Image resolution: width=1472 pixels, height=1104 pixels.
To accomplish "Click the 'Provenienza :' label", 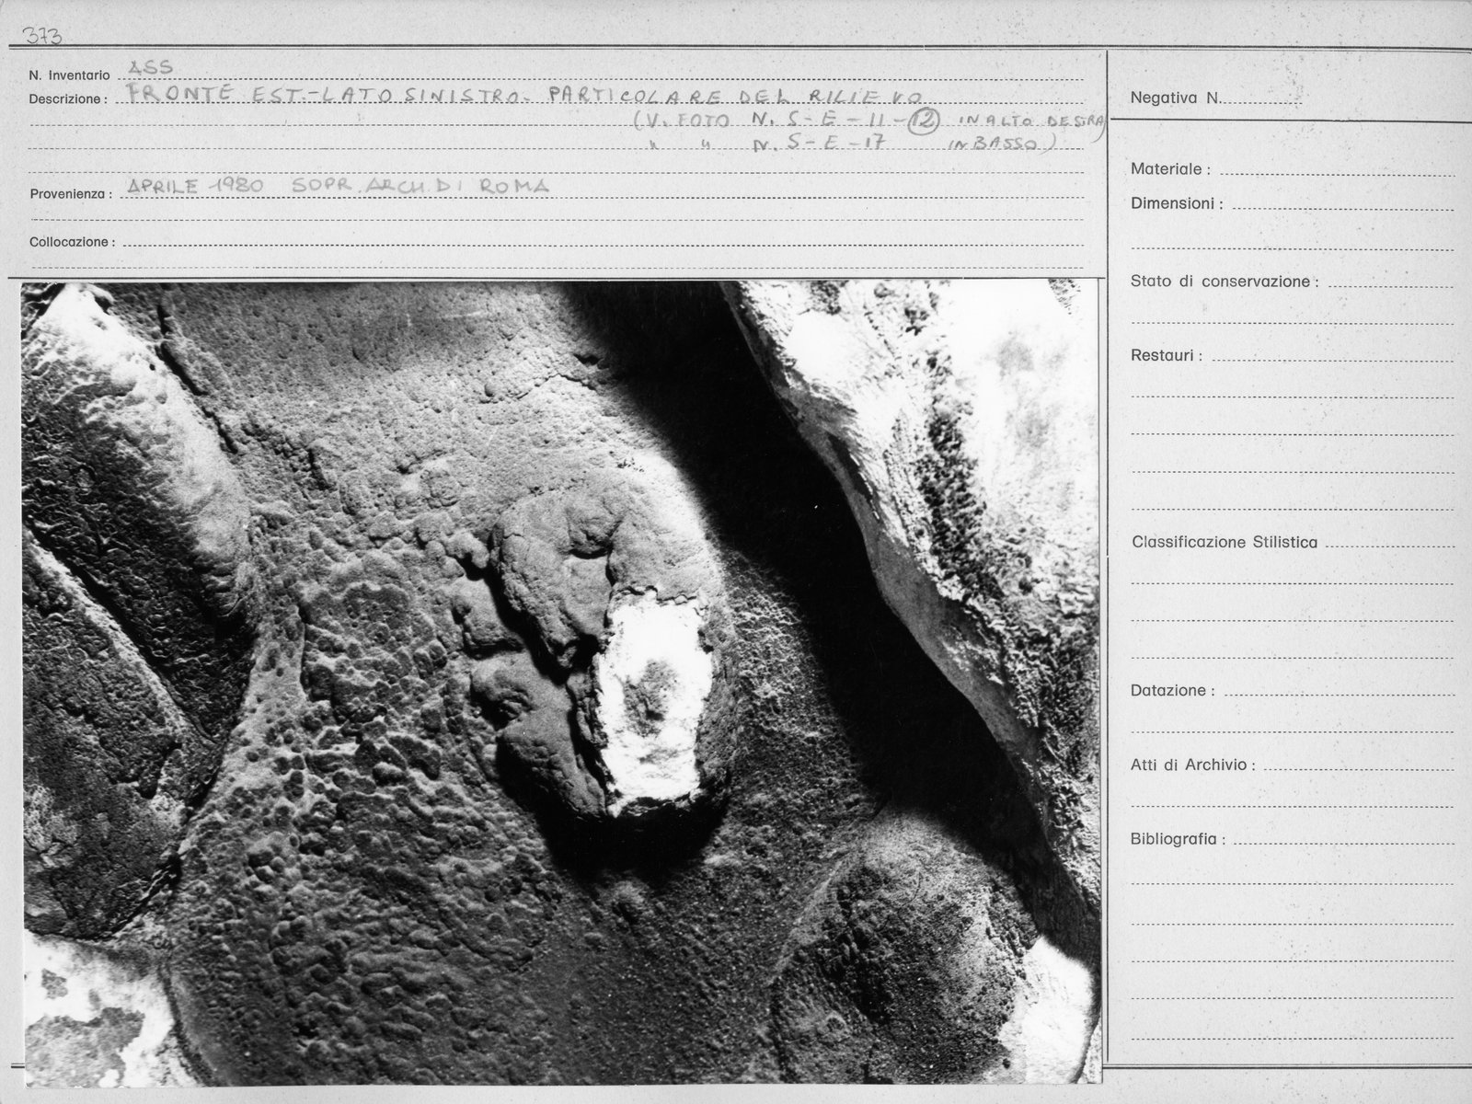I will tap(70, 194).
